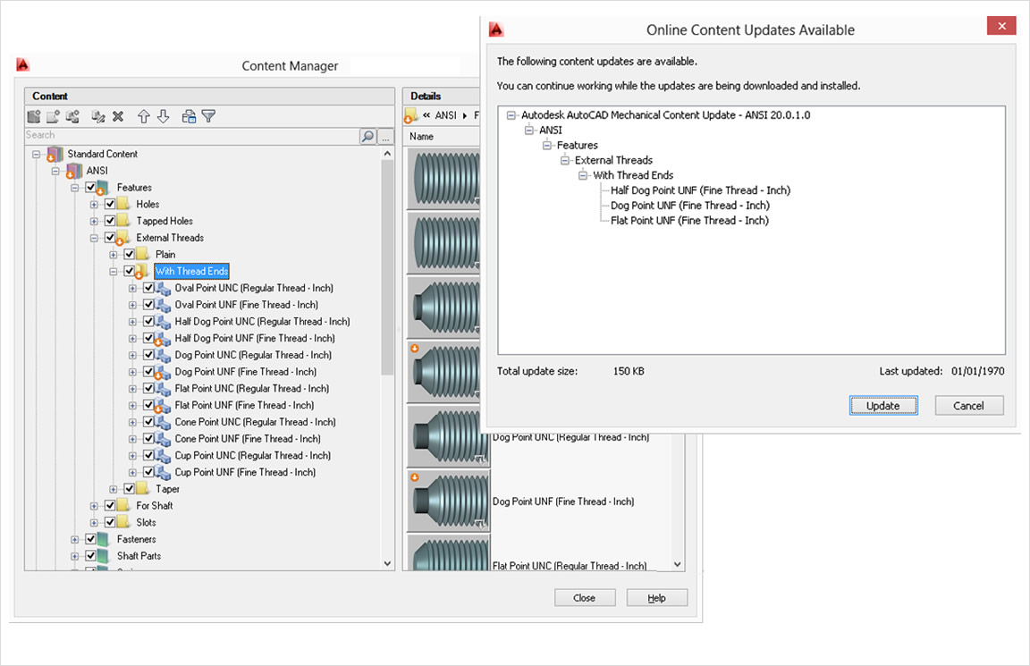This screenshot has height=666, width=1030.
Task: Uncheck the With Thread Ends checkbox
Action: click(x=130, y=271)
